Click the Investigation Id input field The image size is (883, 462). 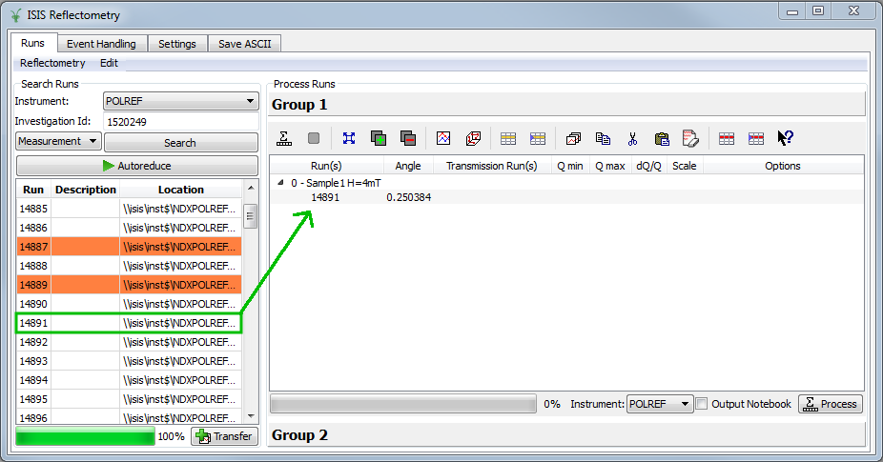tap(181, 122)
